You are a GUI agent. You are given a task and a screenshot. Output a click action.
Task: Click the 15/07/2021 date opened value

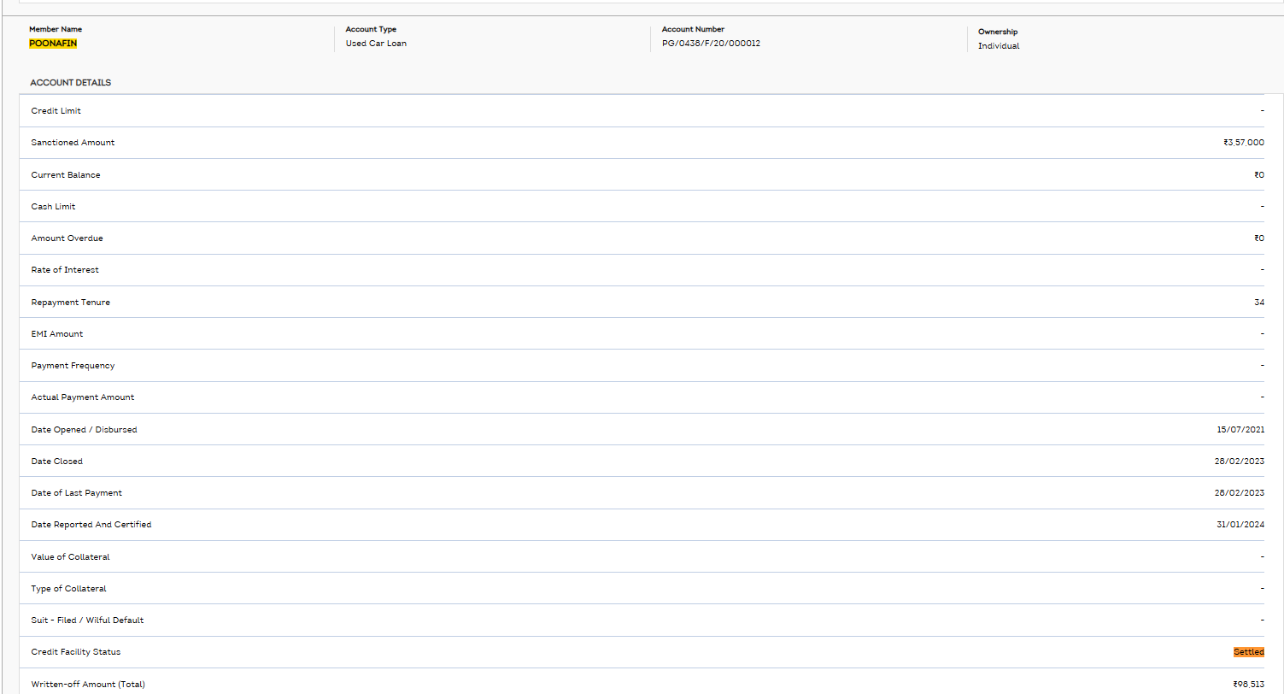click(x=1240, y=430)
